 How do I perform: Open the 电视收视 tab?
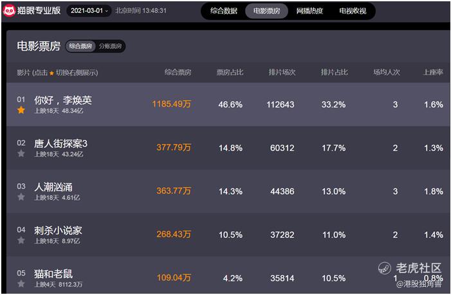coord(353,11)
